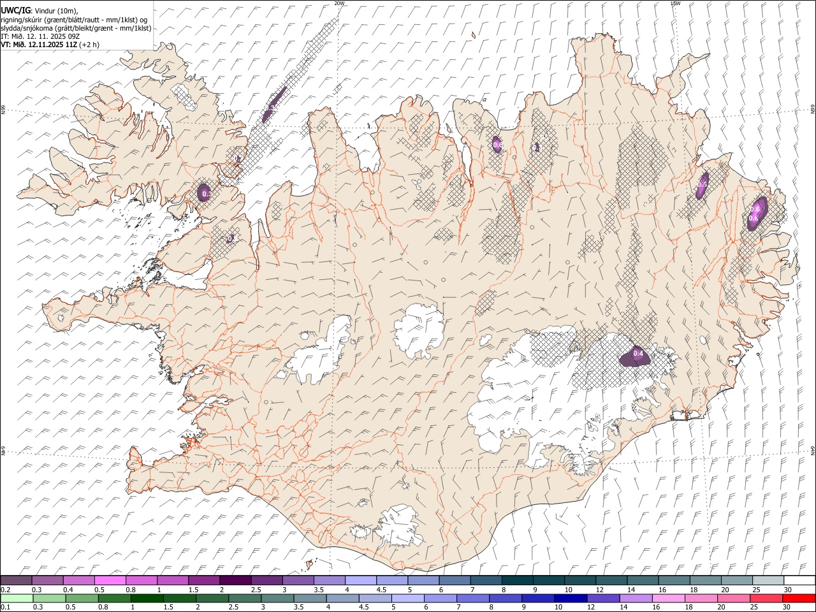816x612 pixels.
Task: Pick the bright red swatch after 30 in lower row
Action: coord(798,598)
